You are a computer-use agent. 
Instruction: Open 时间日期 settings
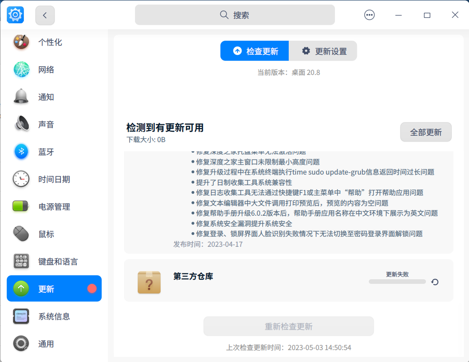[x=54, y=179]
